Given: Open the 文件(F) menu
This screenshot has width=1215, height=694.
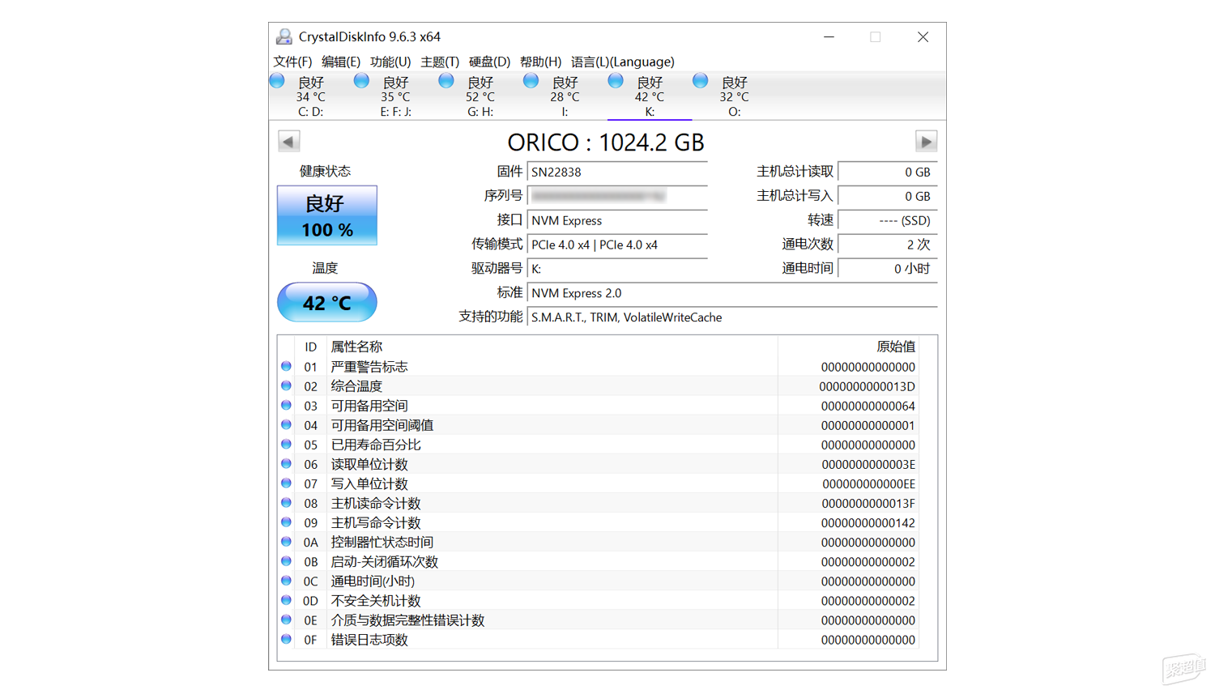Looking at the screenshot, I should (x=292, y=62).
